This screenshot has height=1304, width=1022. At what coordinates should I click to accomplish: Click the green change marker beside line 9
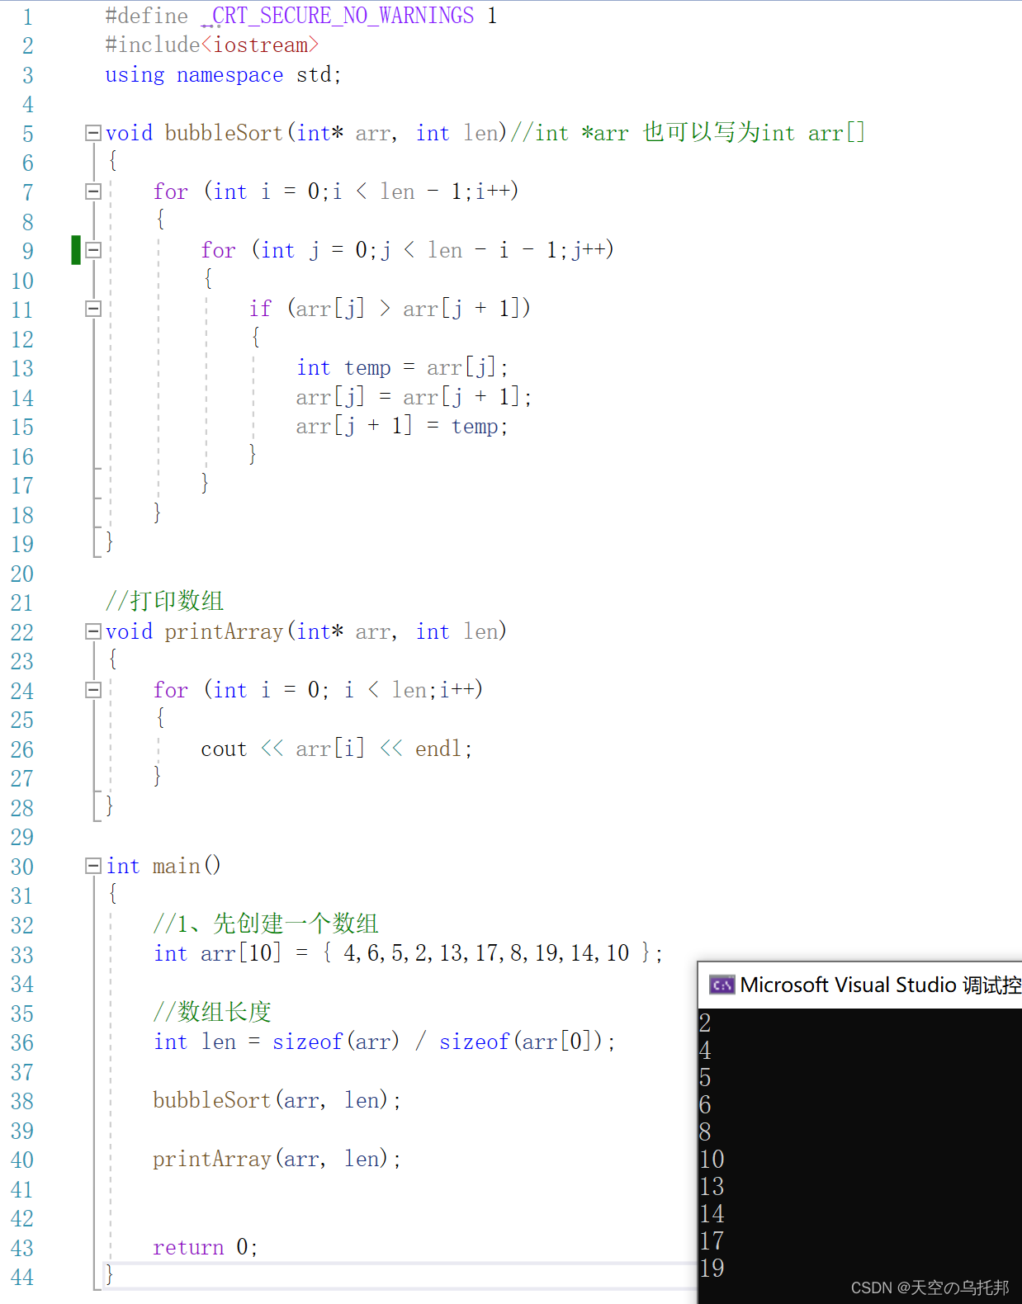point(76,250)
